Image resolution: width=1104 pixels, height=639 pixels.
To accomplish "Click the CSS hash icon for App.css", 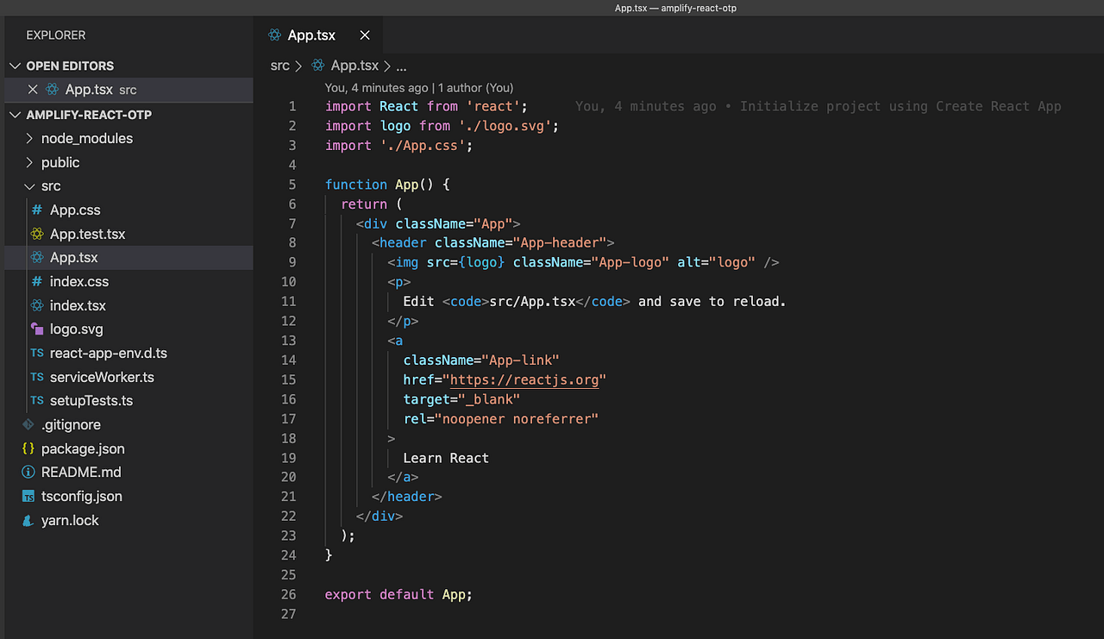I will coord(36,210).
